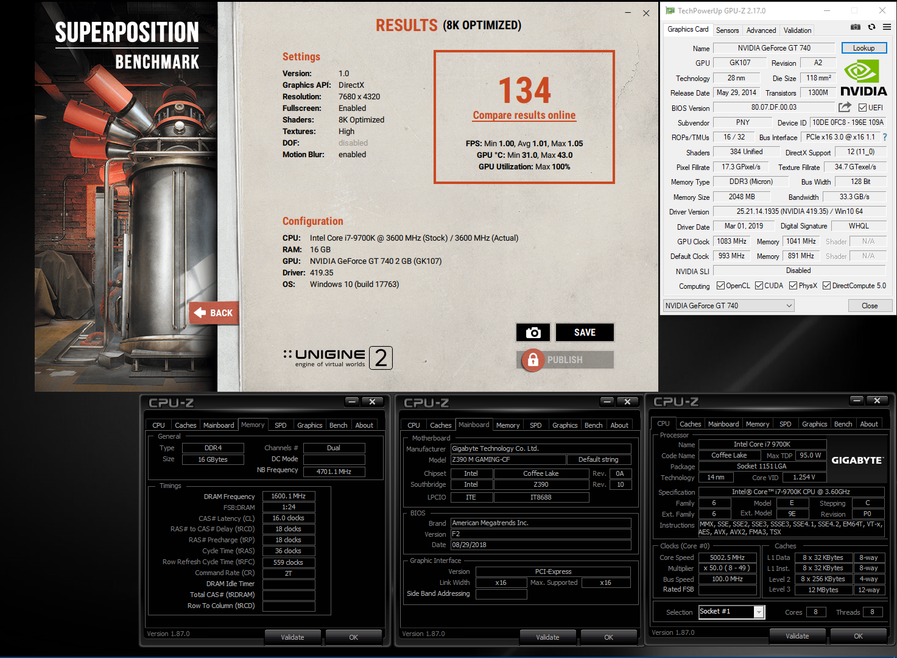Click the Core Speed value 5002.5 MHz
This screenshot has width=897, height=658.
click(x=728, y=557)
